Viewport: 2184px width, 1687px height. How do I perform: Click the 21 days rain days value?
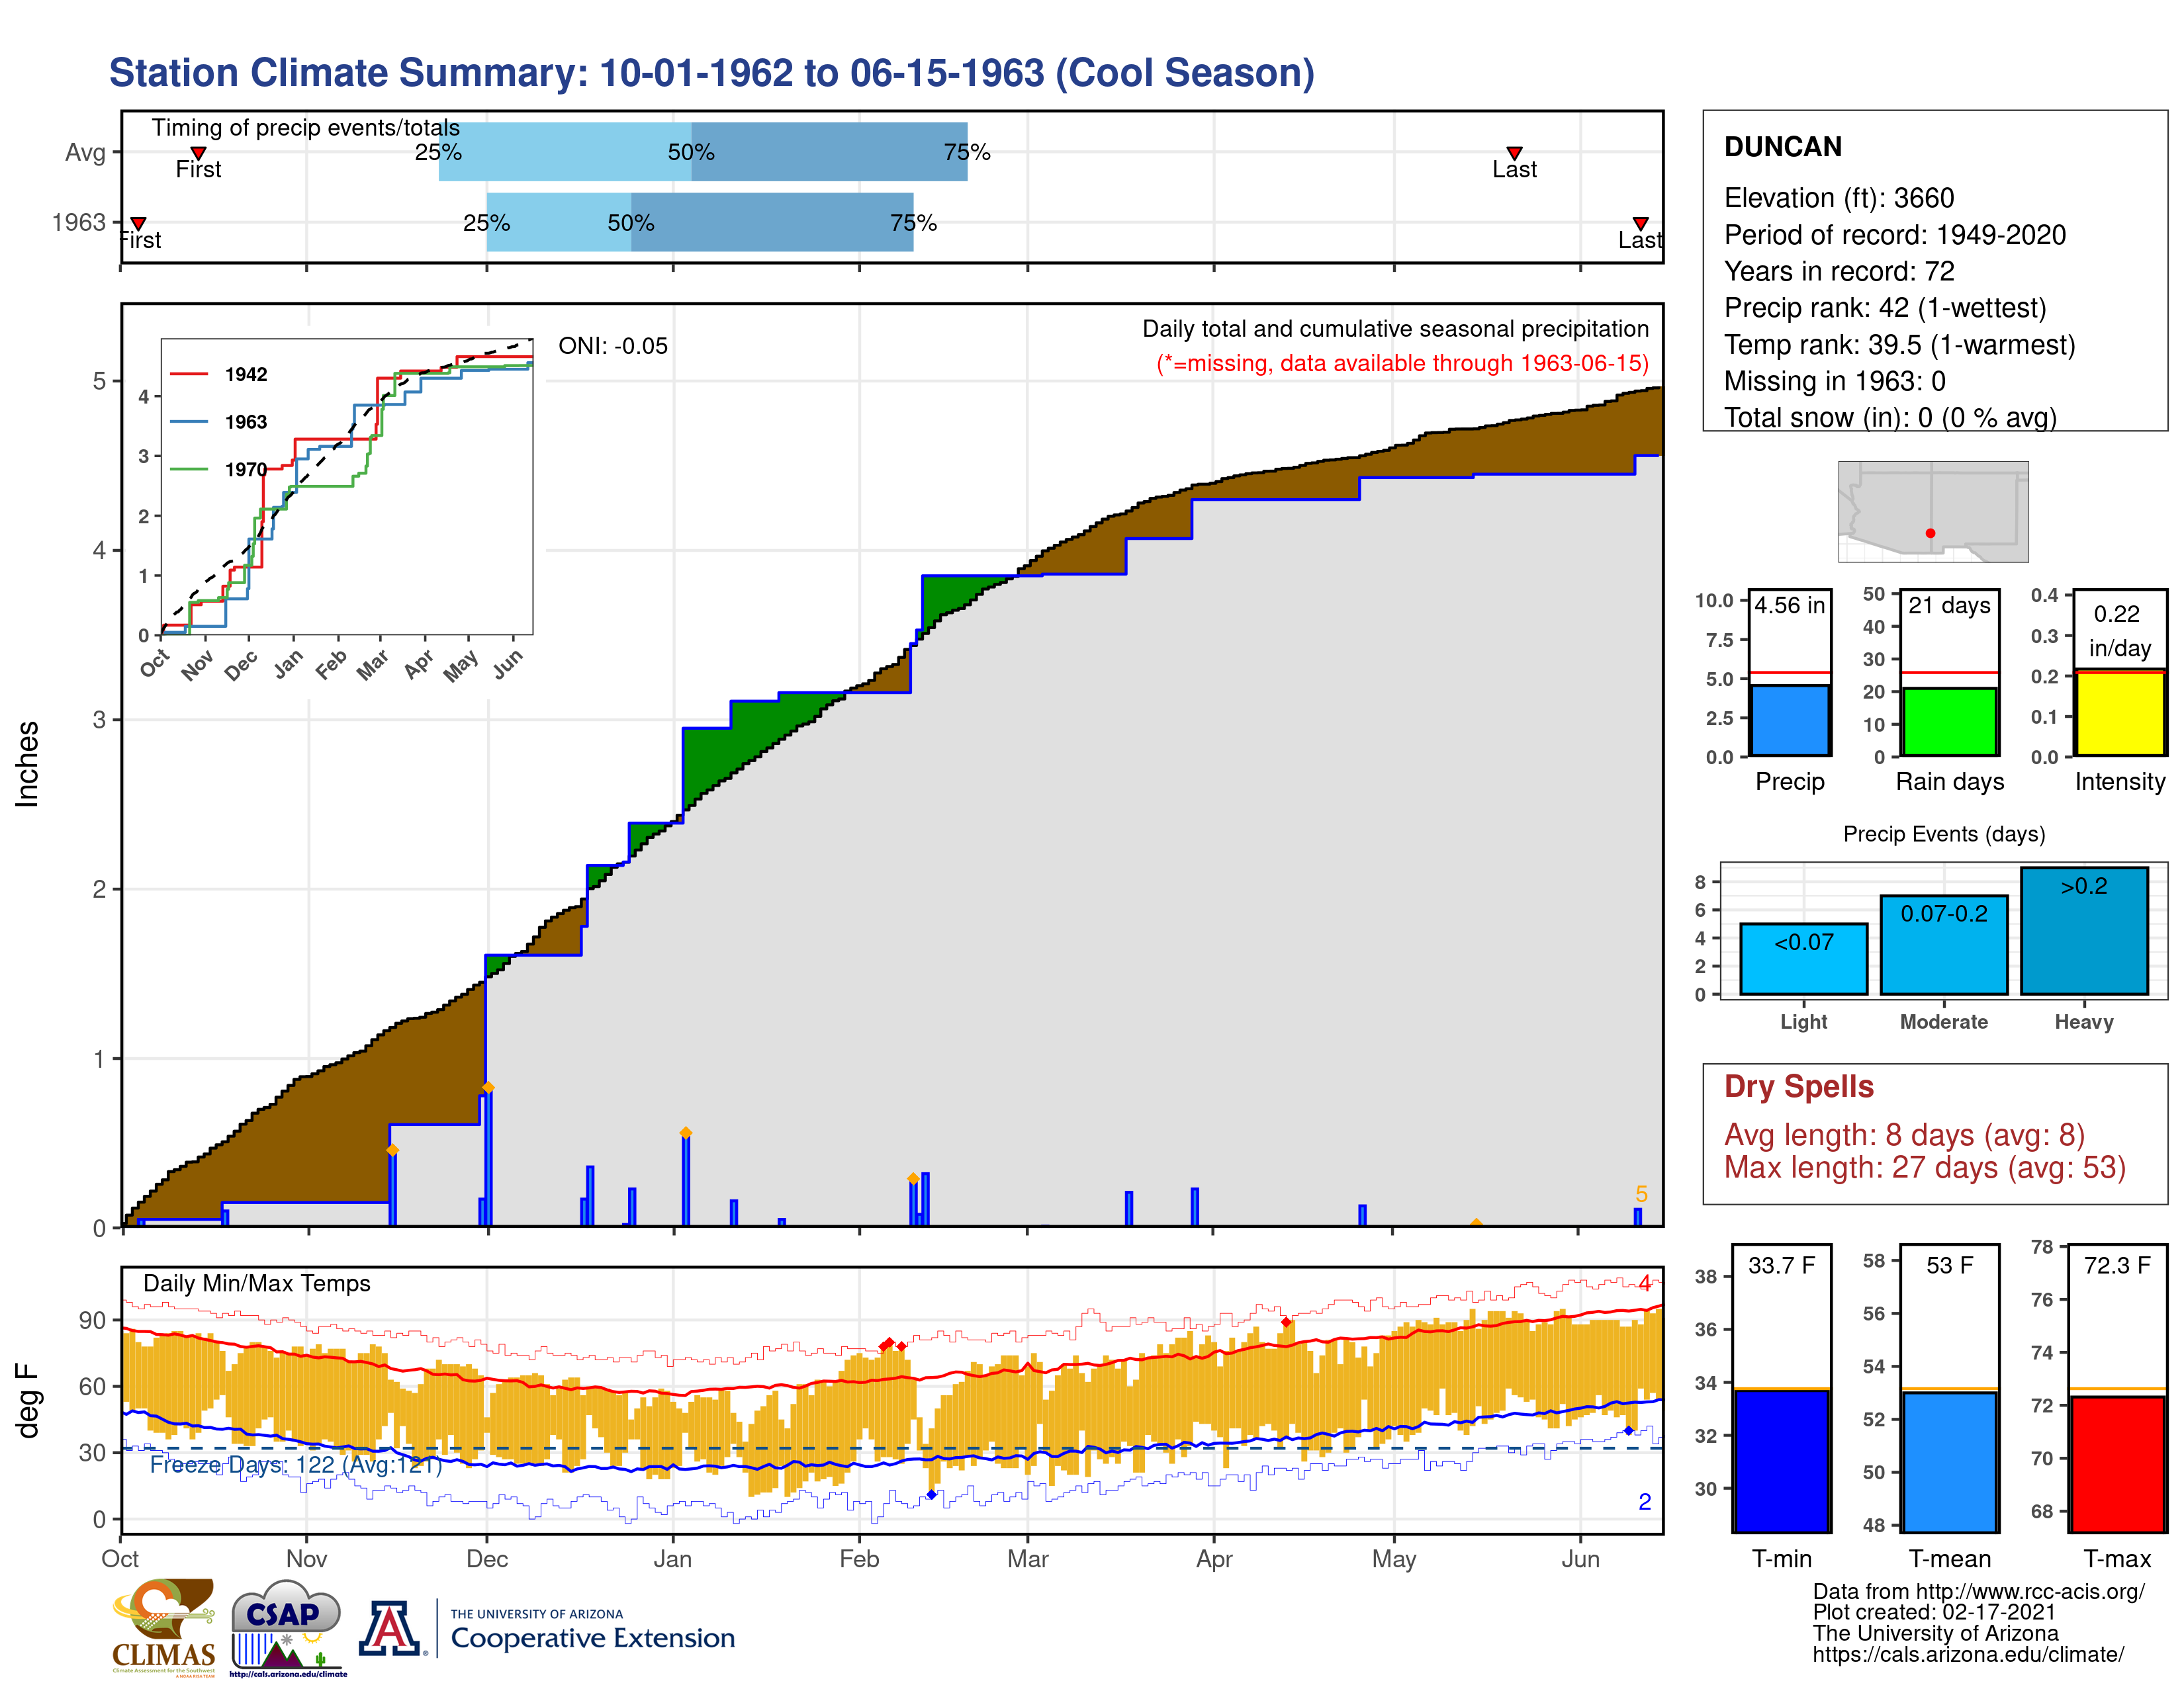coord(1949,605)
